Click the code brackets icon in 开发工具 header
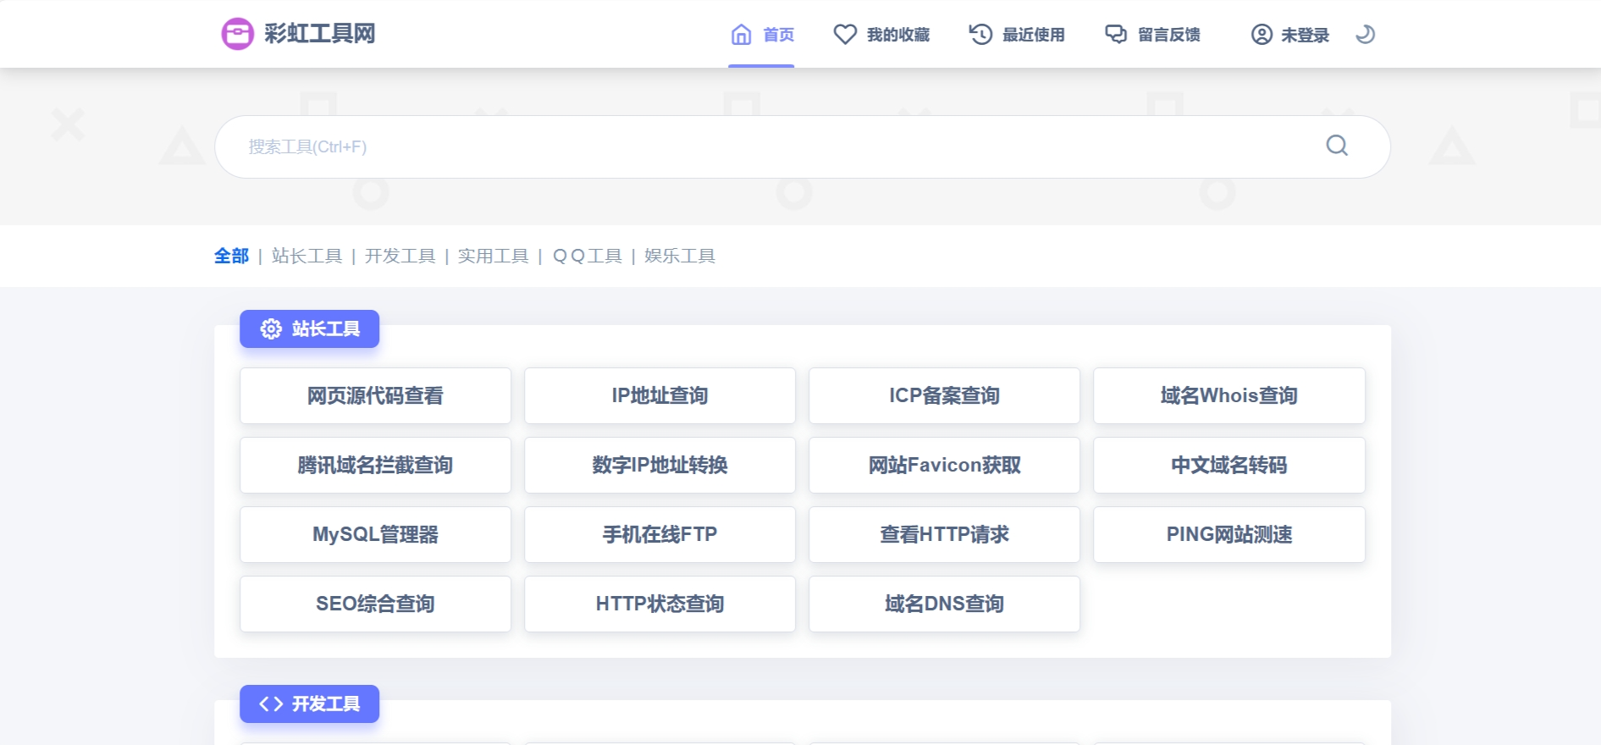The width and height of the screenshot is (1601, 745). pyautogui.click(x=271, y=704)
